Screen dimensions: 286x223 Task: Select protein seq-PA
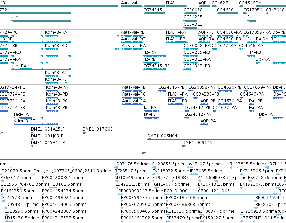[x=28, y=118]
